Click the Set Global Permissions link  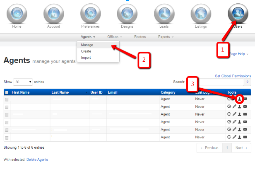[x=233, y=76]
